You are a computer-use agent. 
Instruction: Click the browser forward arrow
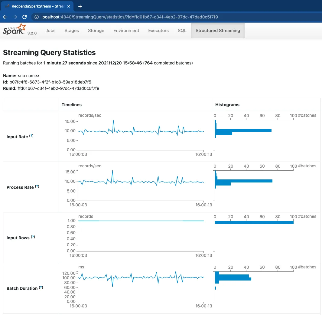14,17
